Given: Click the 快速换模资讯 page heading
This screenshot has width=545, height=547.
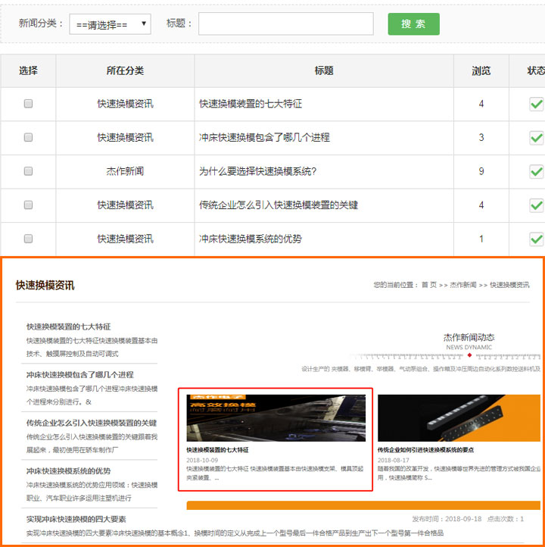Looking at the screenshot, I should (45, 286).
